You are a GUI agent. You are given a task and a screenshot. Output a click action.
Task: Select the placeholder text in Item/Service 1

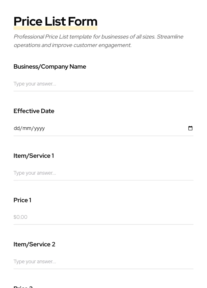[35, 173]
